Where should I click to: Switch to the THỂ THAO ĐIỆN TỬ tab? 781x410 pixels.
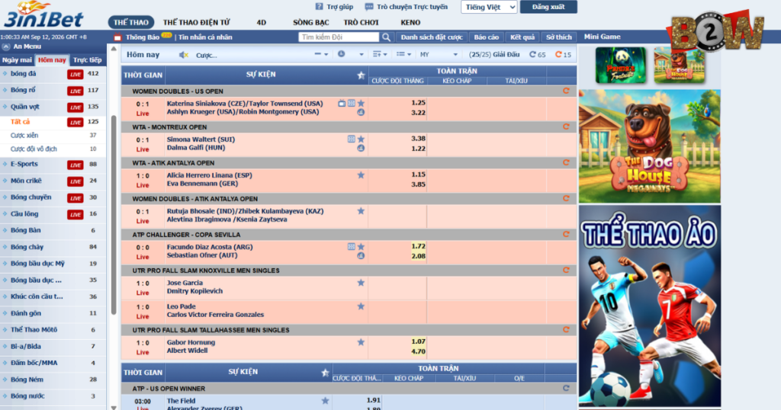(197, 22)
